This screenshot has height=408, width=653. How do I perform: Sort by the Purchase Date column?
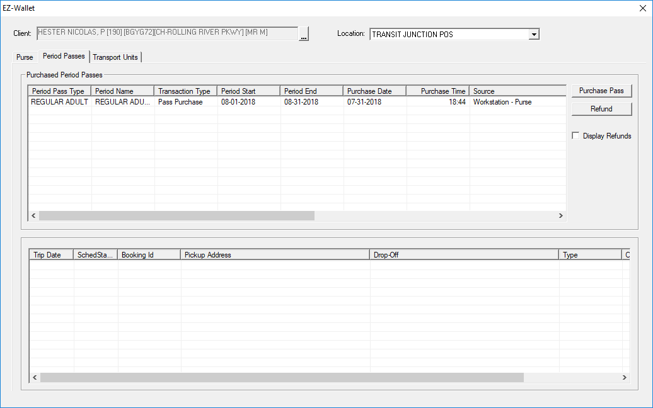(374, 90)
